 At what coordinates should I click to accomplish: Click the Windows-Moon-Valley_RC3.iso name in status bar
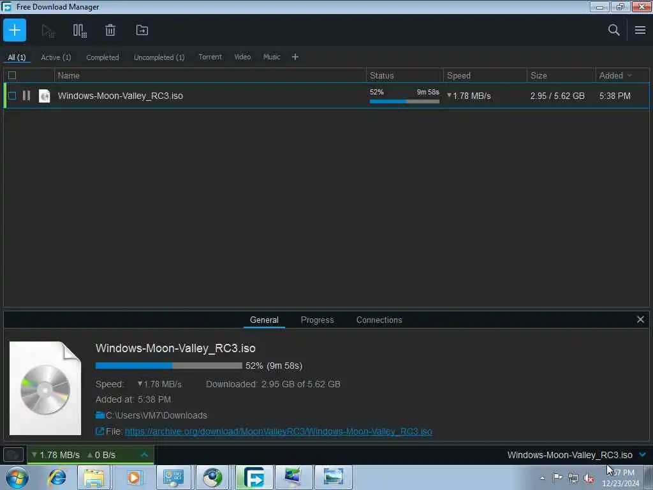569,454
